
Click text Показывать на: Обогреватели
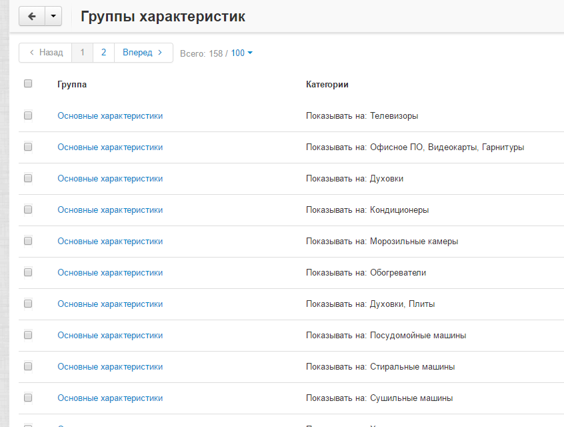click(366, 272)
